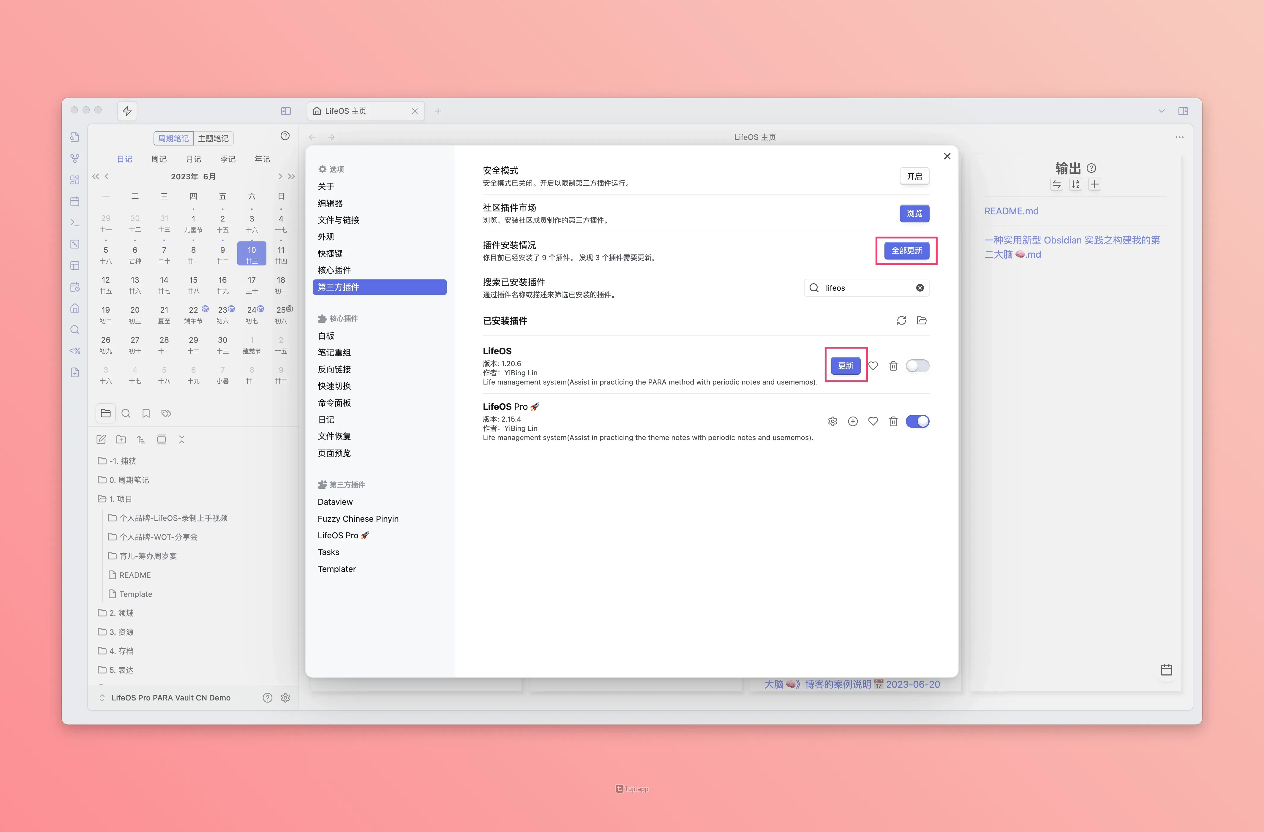Switch to the 周记 calendar tab

(x=159, y=159)
